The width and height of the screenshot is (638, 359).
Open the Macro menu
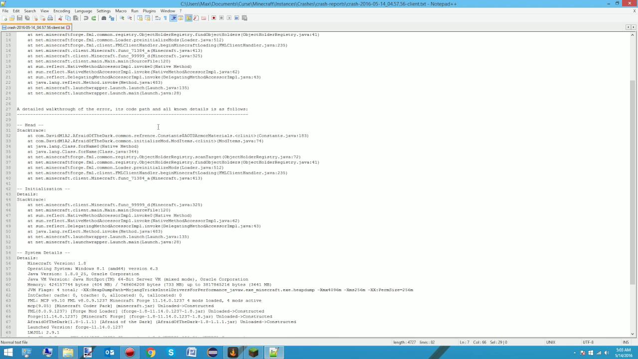121,10
